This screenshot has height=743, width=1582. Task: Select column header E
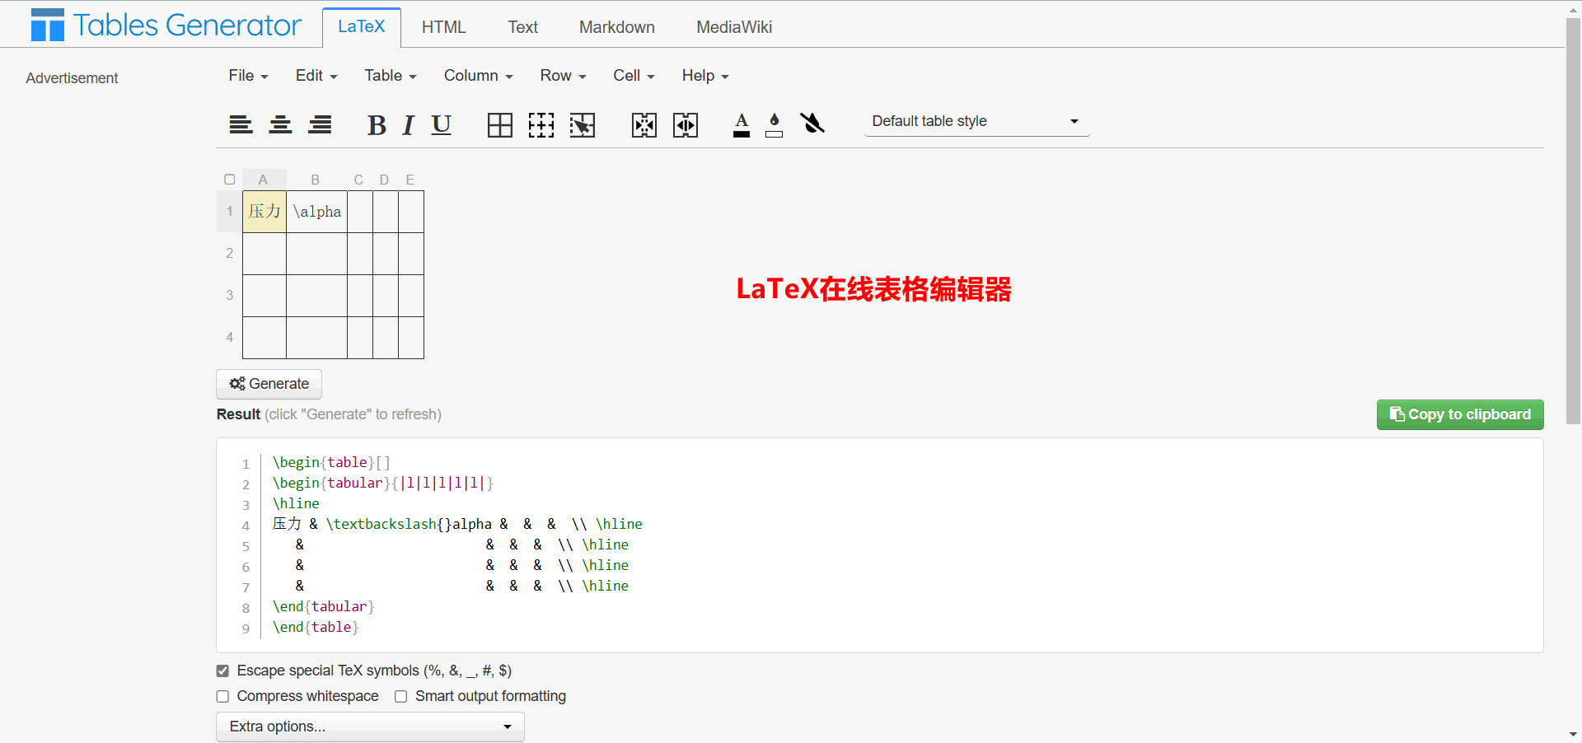point(410,180)
